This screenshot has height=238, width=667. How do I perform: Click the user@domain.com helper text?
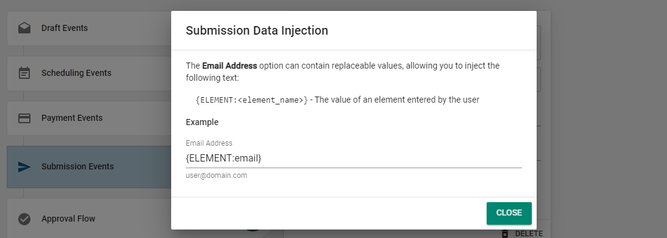[x=216, y=175]
